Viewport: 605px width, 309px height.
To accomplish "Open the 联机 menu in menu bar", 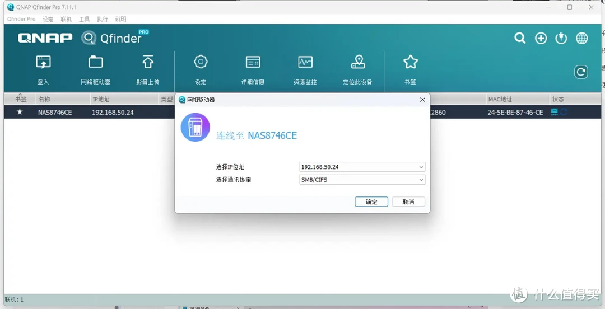I will click(x=66, y=19).
